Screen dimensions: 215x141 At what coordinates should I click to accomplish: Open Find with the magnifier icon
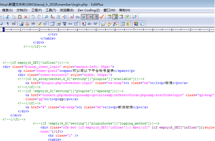point(47,17)
